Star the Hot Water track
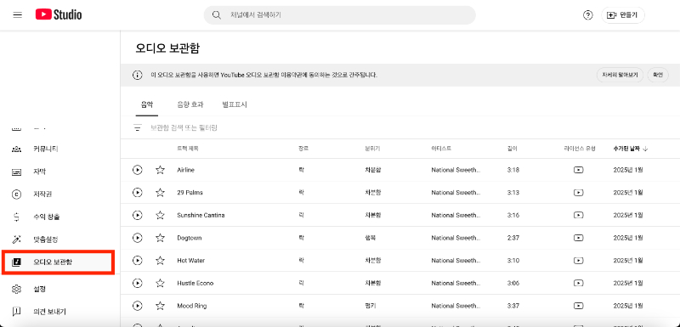Screen dimensions: 680x327 (x=160, y=260)
